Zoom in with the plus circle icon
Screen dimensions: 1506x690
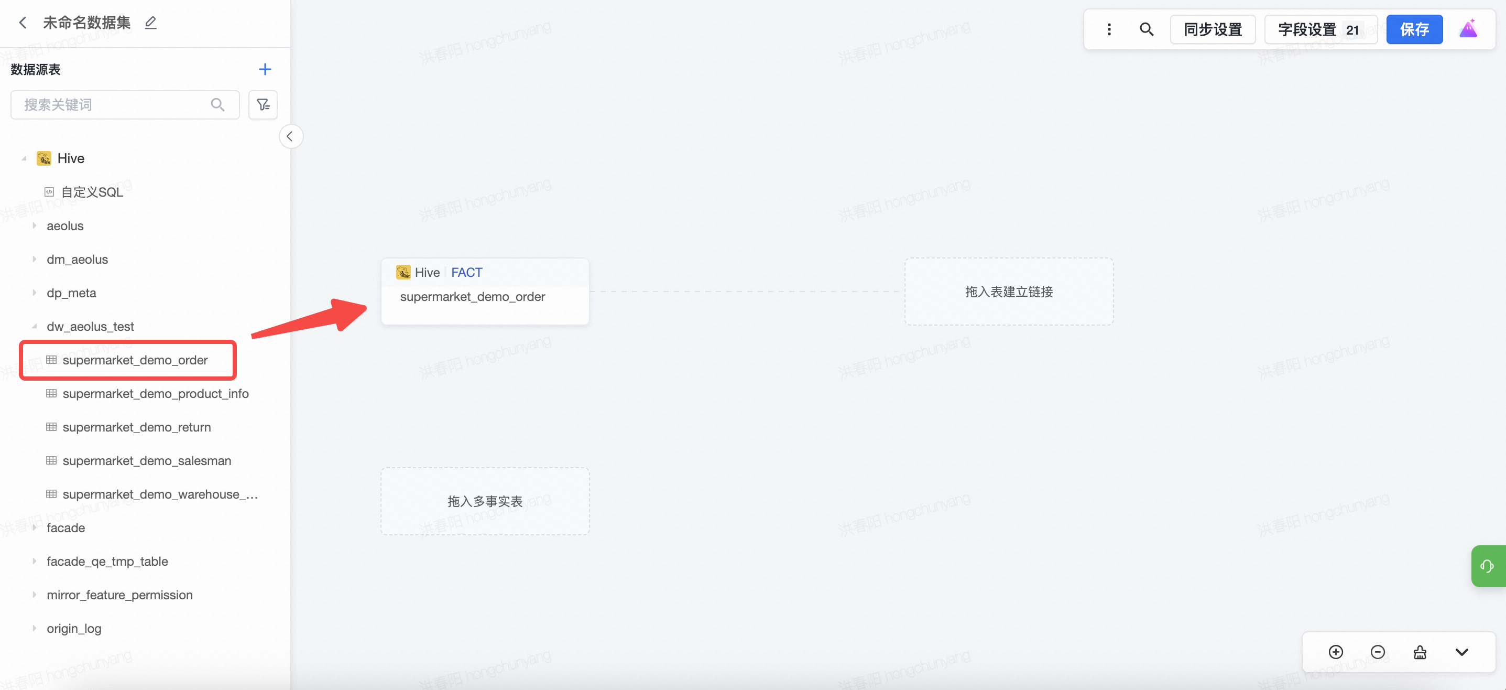pyautogui.click(x=1336, y=652)
